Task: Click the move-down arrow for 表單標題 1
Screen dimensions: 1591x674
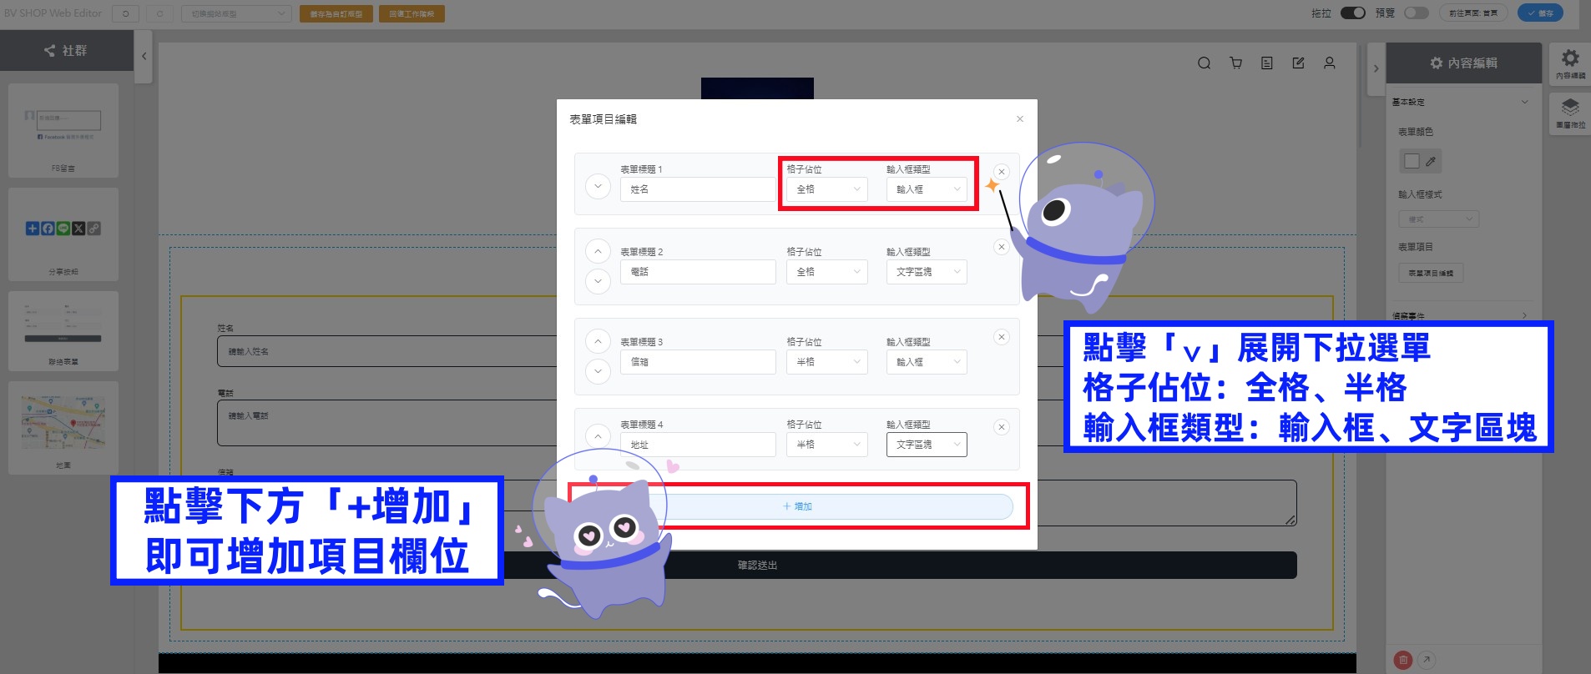Action: 598,186
